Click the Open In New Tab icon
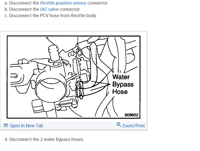This screenshot has height=151, width=200. click(6, 126)
